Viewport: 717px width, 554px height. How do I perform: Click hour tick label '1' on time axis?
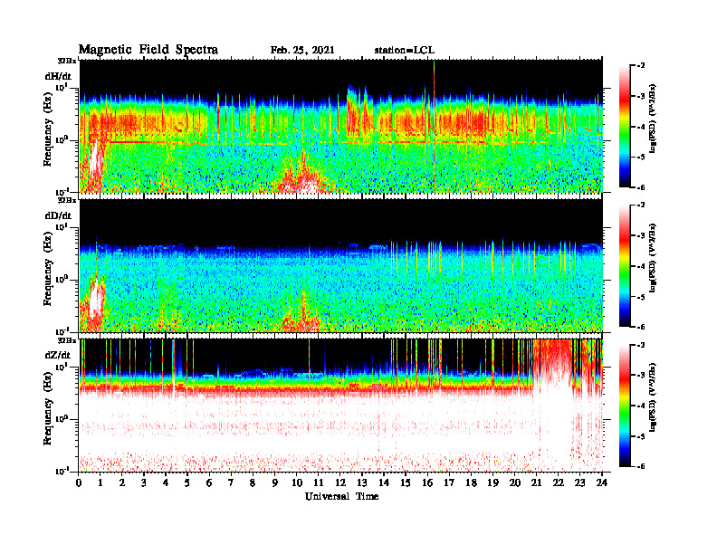100,482
